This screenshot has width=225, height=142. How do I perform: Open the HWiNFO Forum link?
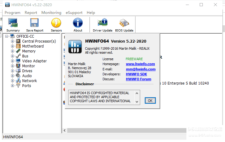pyautogui.click(x=138, y=79)
